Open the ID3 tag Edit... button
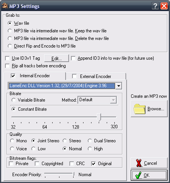 tap(56, 58)
